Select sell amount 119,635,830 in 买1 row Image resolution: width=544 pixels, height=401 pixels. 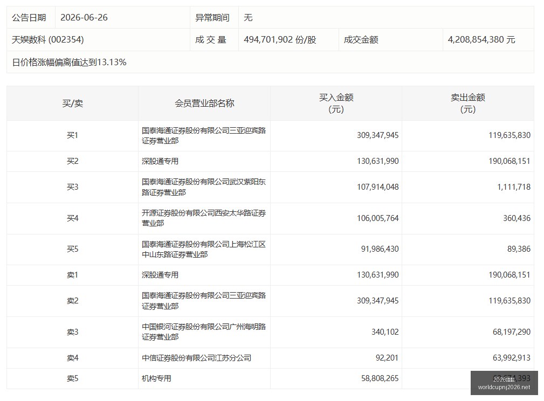click(x=509, y=135)
